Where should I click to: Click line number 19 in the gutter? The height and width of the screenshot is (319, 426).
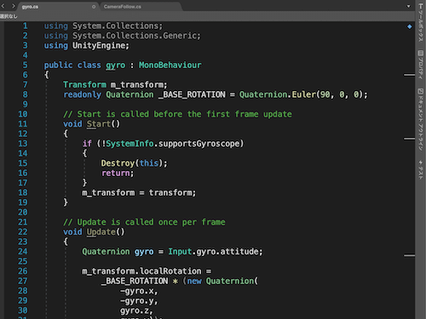click(x=23, y=202)
